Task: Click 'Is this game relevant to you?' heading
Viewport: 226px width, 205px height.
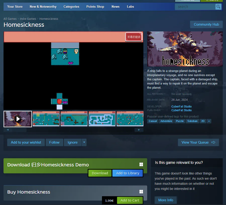Action: coord(179,163)
